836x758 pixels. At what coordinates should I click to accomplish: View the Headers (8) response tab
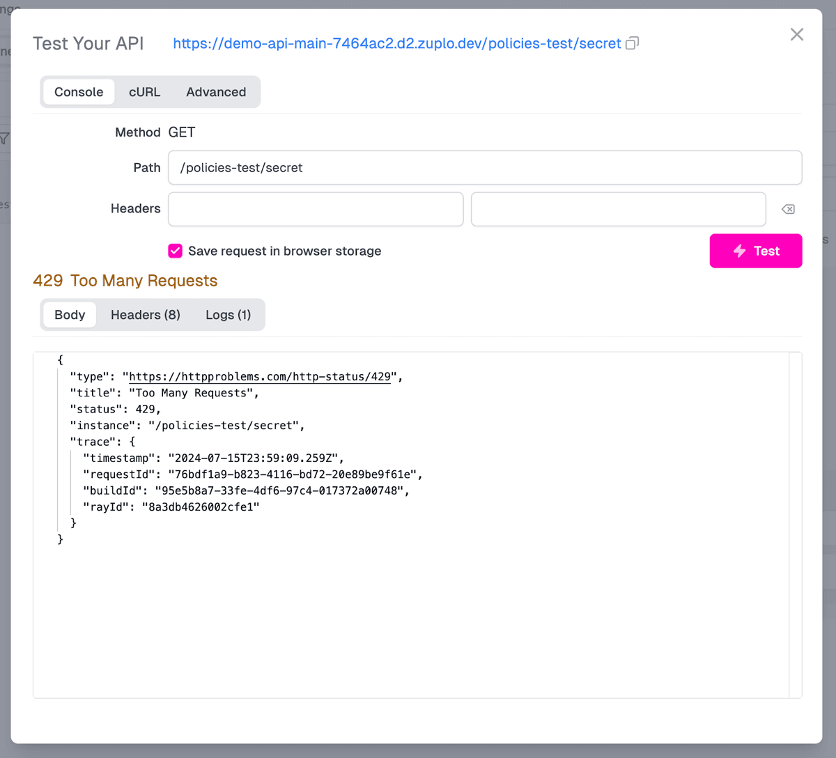pos(145,315)
